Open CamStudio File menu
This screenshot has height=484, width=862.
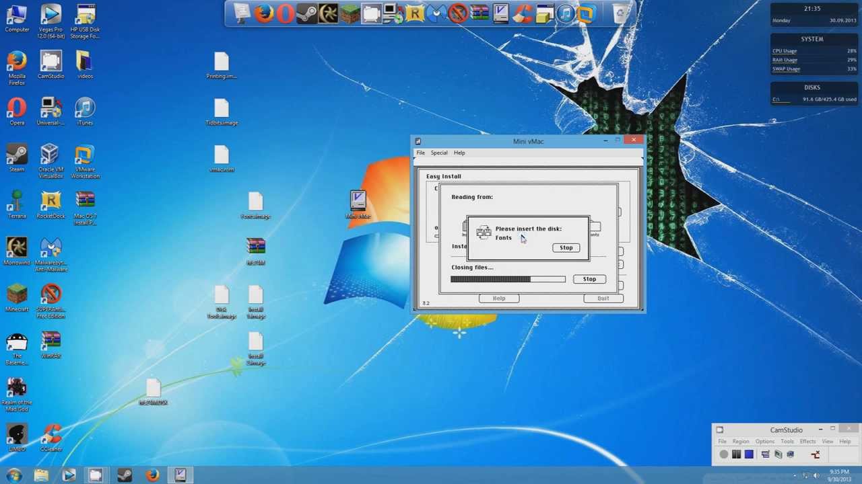tap(722, 442)
